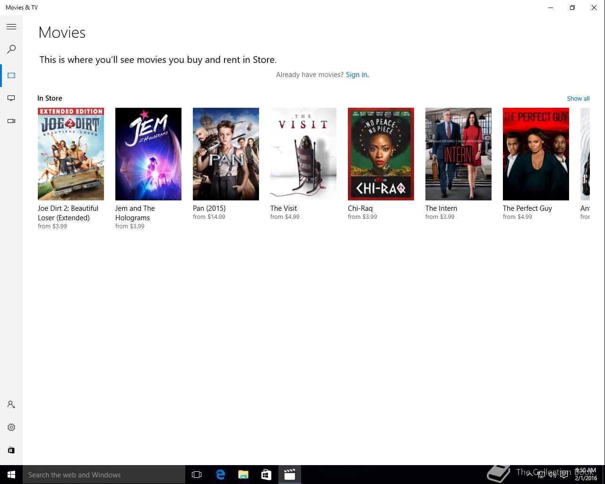The height and width of the screenshot is (484, 605).
Task: Switch to the TV section icon
Action: (x=11, y=98)
